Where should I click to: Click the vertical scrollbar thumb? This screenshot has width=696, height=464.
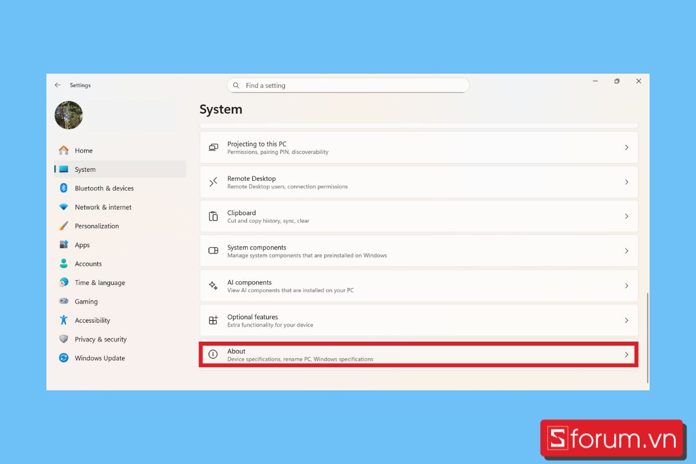point(647,337)
